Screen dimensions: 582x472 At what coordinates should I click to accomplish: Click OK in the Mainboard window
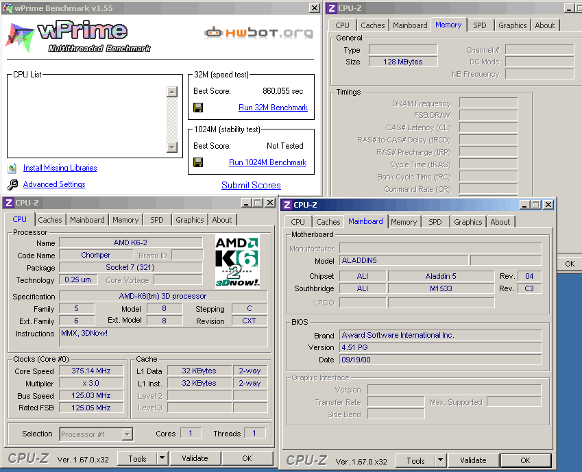coord(525,460)
